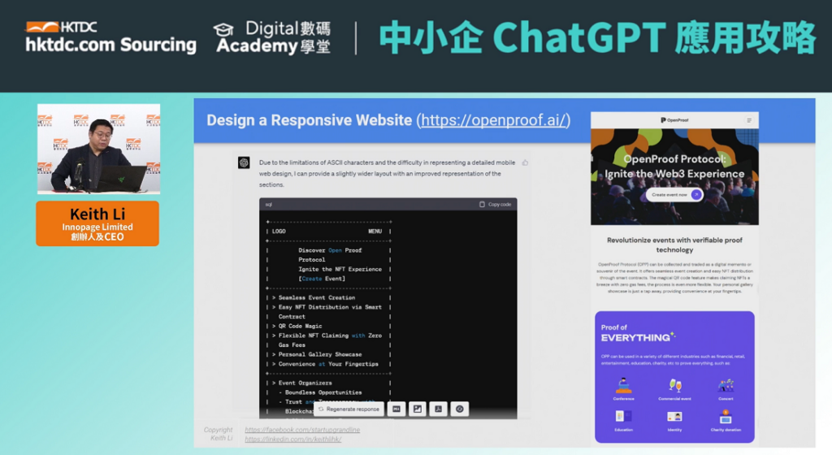The width and height of the screenshot is (832, 455).
Task: Click the Digital Academy logo
Action: [272, 37]
